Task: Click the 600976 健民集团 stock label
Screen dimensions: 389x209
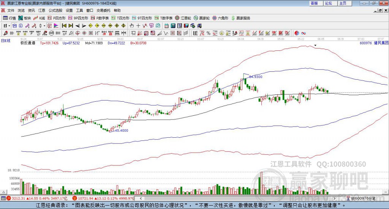Action: 374,43
